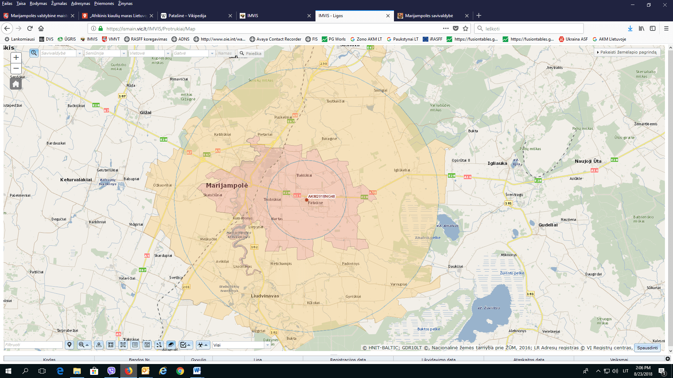
Task: Zoom in the map with plus button
Action: tap(16, 58)
